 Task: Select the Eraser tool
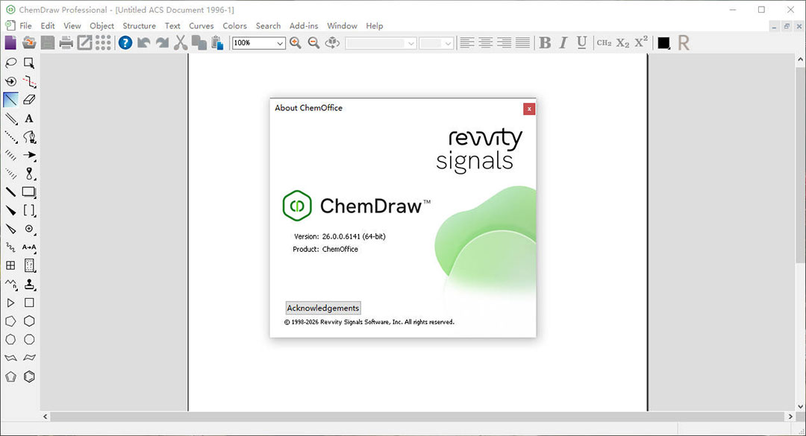[x=29, y=100]
